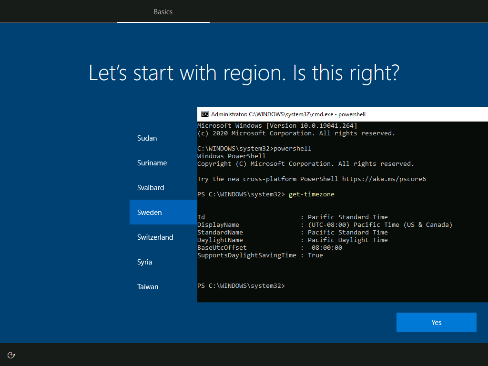Click the get-timezone command text
Viewport: 488px width, 366px height.
(x=312, y=194)
